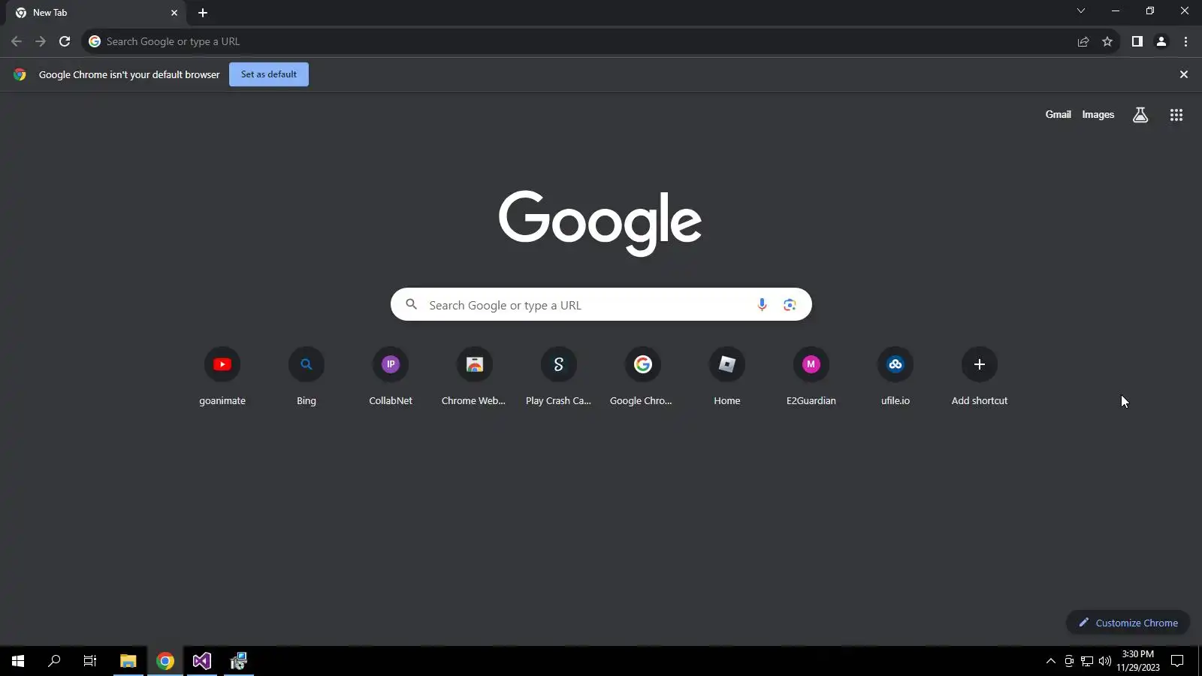Open Search Labs flask icon
Screen dimensions: 1202x676
[x=1140, y=115]
